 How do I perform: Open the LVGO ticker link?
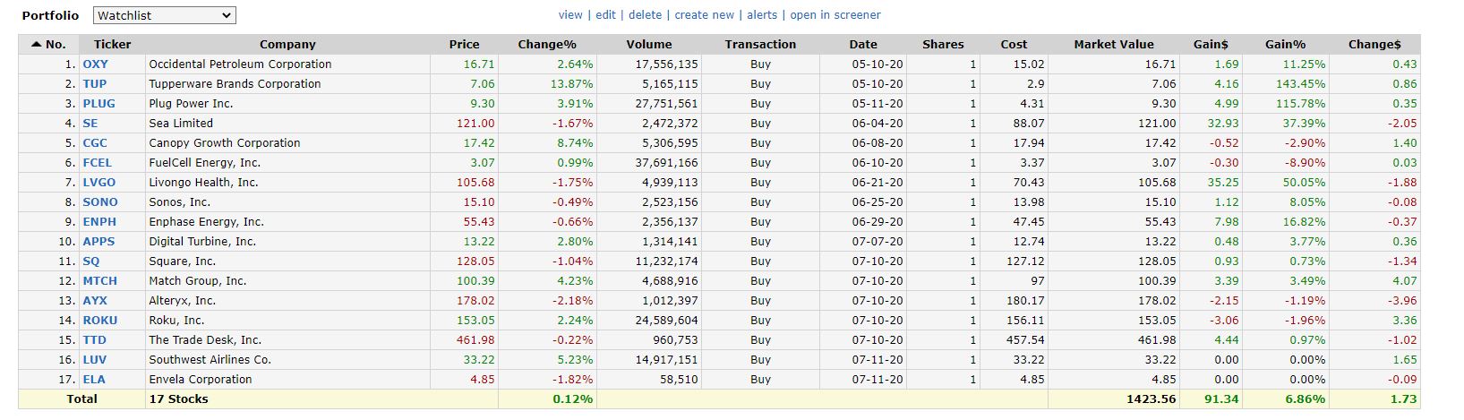coord(98,183)
